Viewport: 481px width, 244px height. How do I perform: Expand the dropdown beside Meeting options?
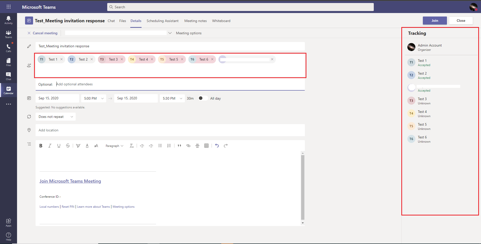point(170,33)
